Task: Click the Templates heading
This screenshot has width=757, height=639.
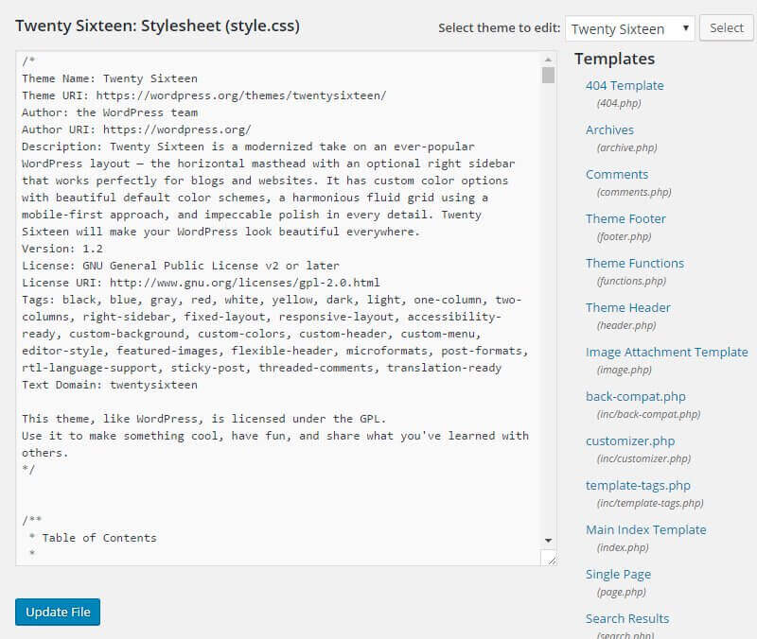Action: (x=614, y=59)
